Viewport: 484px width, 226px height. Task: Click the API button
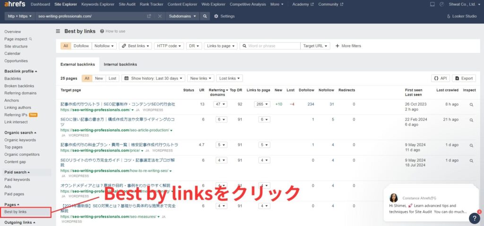441,79
